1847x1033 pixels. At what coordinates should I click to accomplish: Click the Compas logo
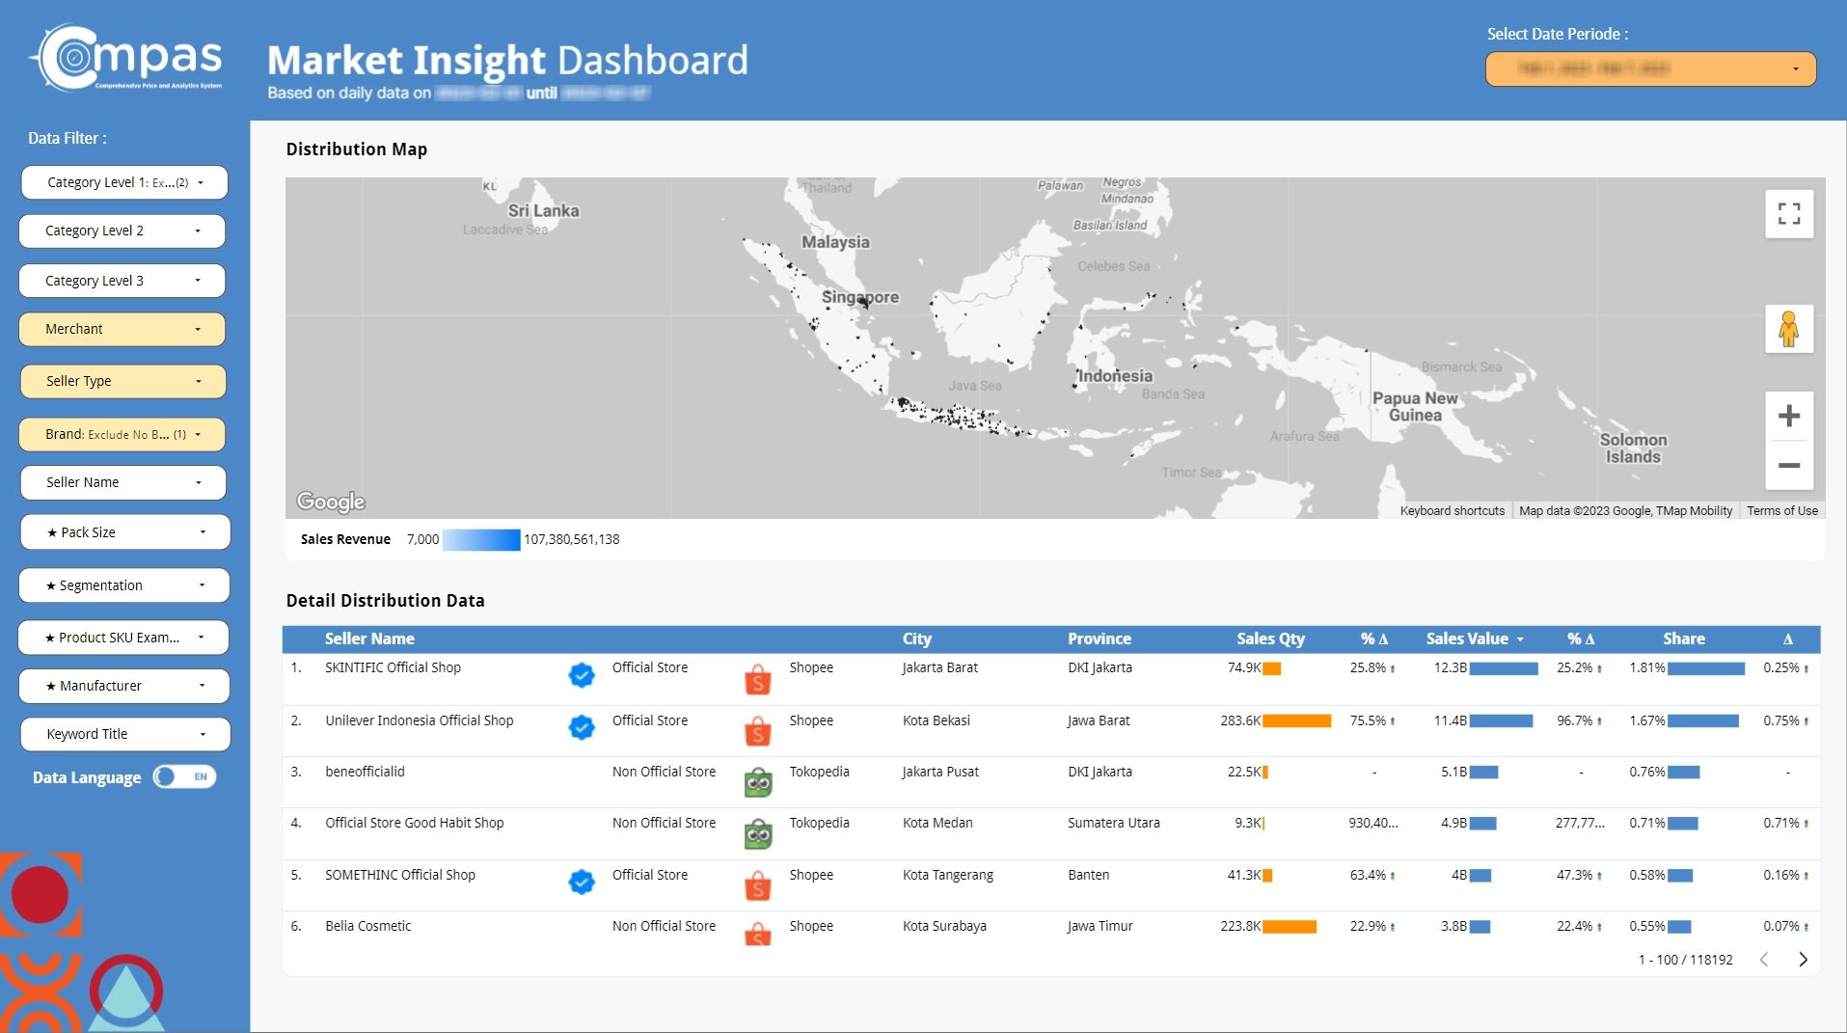[126, 58]
